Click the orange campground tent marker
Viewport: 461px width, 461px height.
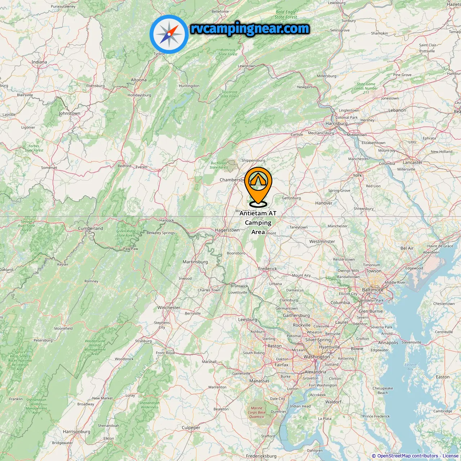point(258,187)
